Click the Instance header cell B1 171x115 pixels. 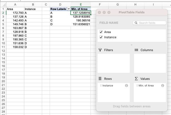click(x=33, y=9)
